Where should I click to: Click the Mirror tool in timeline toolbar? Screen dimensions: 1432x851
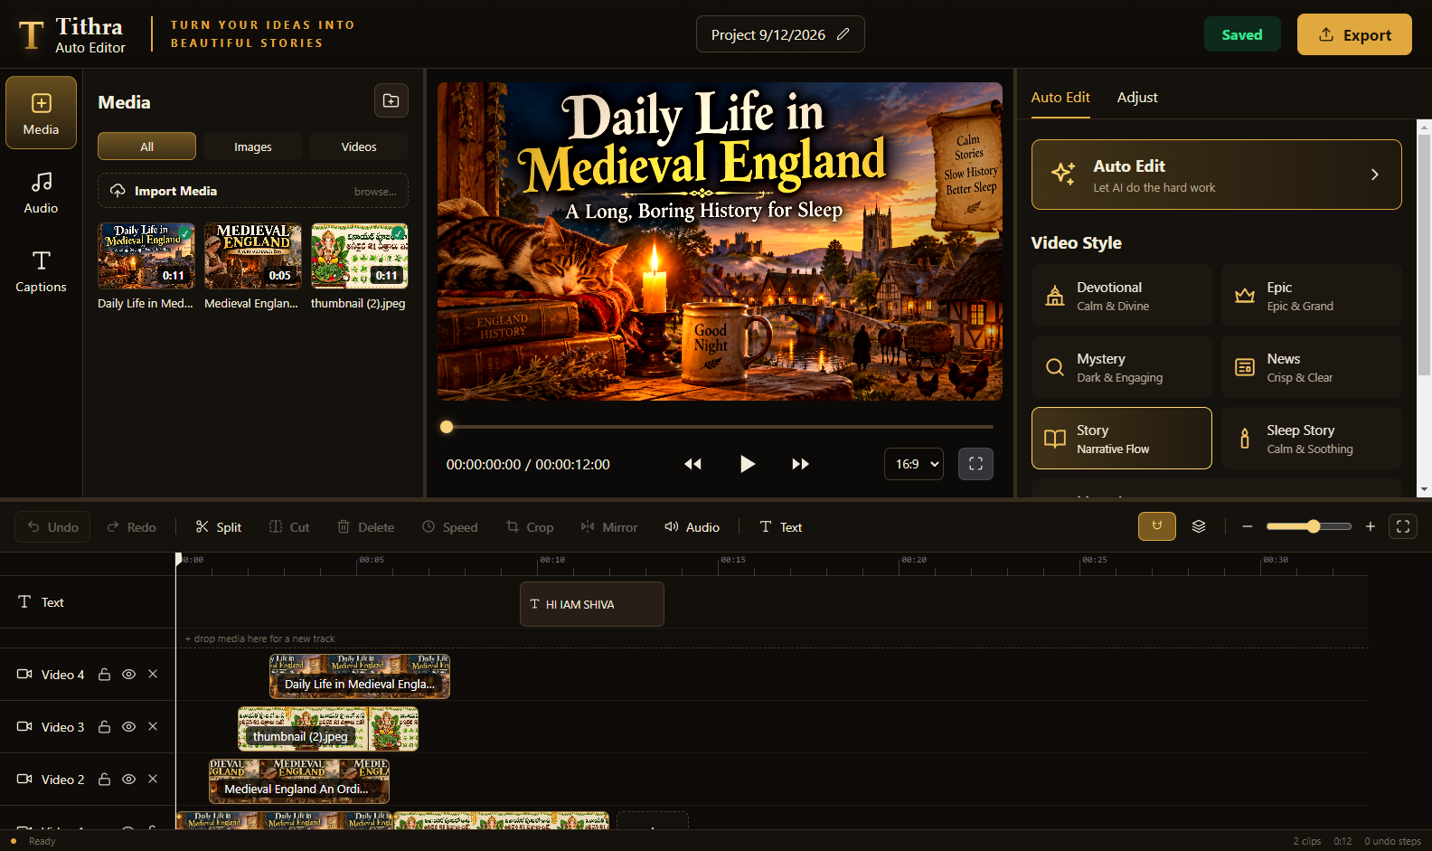(609, 527)
